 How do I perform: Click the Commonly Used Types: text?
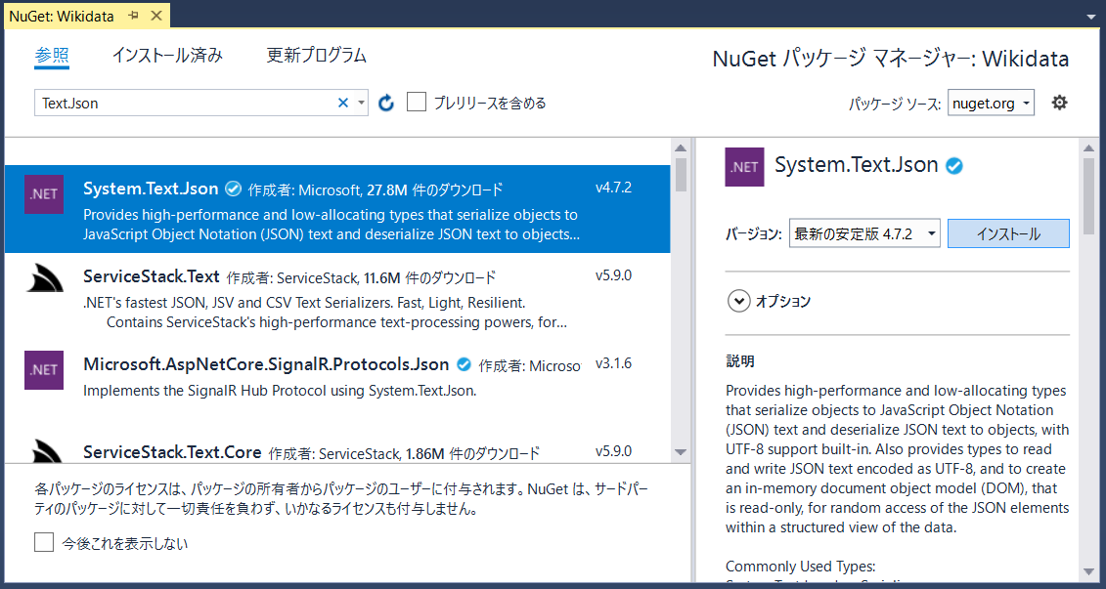800,566
